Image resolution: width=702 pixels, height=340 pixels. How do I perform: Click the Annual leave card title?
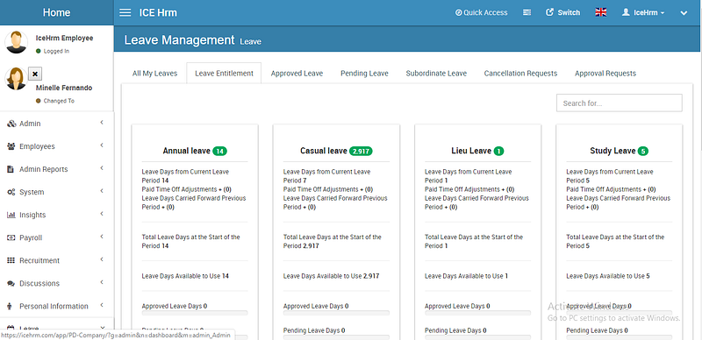tap(186, 152)
